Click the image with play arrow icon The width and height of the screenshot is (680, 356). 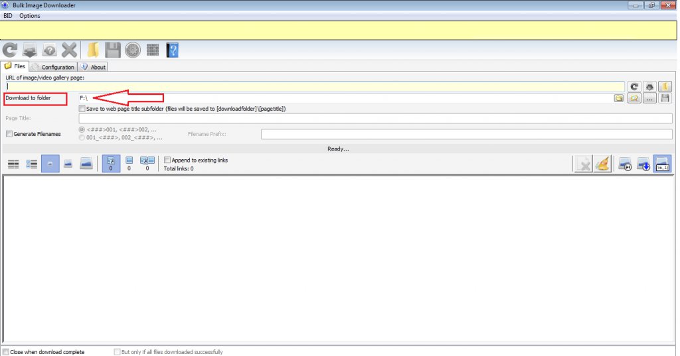click(625, 164)
